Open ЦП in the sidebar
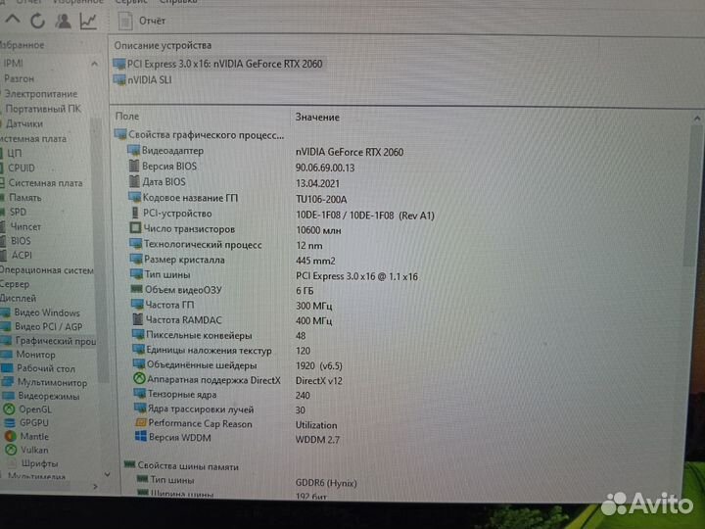 (14, 153)
